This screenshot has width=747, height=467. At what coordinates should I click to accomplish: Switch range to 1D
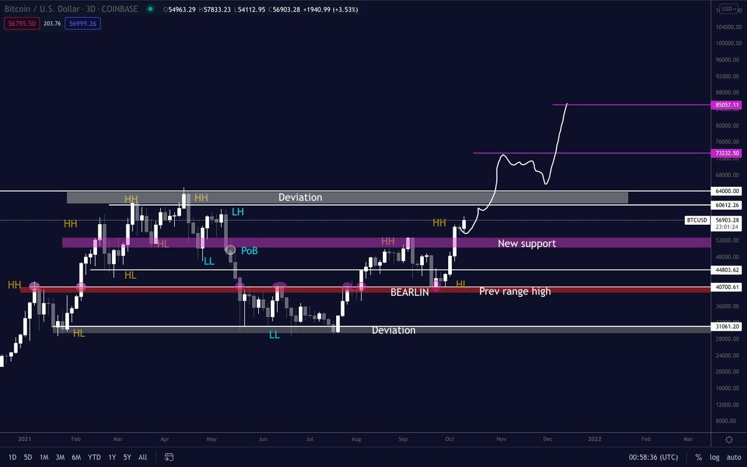coord(12,457)
